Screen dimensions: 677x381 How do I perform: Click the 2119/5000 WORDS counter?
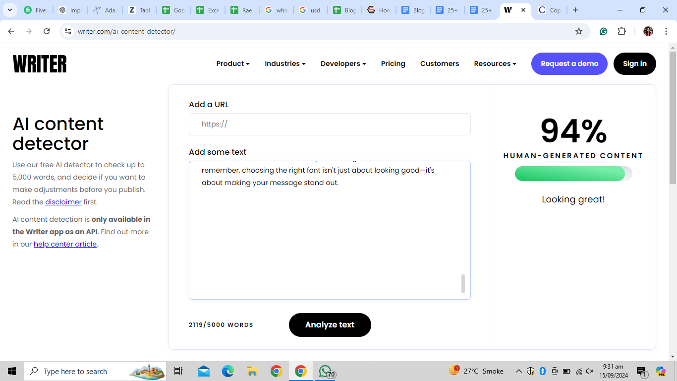[221, 325]
